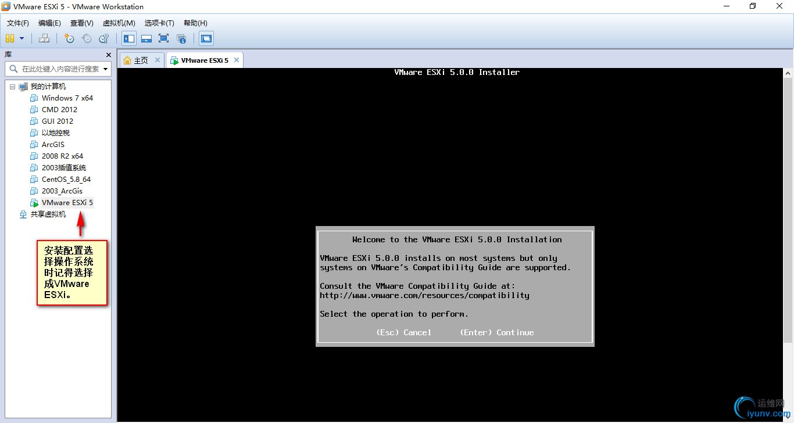The width and height of the screenshot is (794, 423).
Task: Click the 2003插值系统 VM icon
Action: [x=34, y=168]
